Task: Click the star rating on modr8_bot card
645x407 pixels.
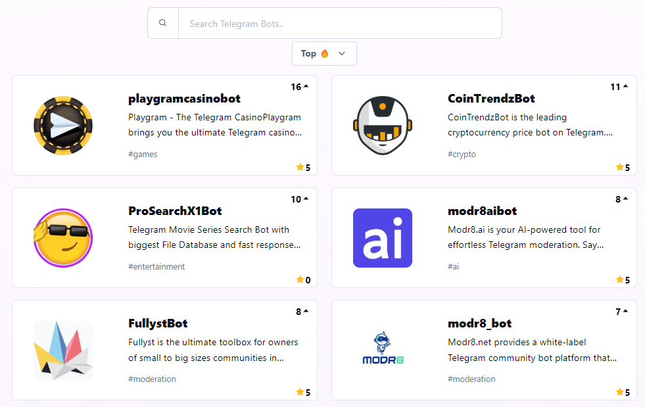Action: 623,392
